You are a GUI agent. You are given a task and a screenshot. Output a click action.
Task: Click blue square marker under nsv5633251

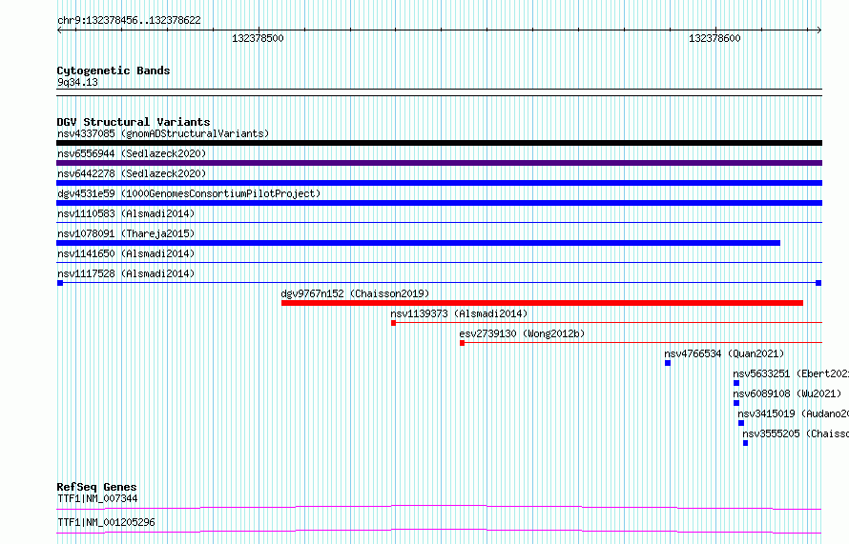click(x=736, y=383)
